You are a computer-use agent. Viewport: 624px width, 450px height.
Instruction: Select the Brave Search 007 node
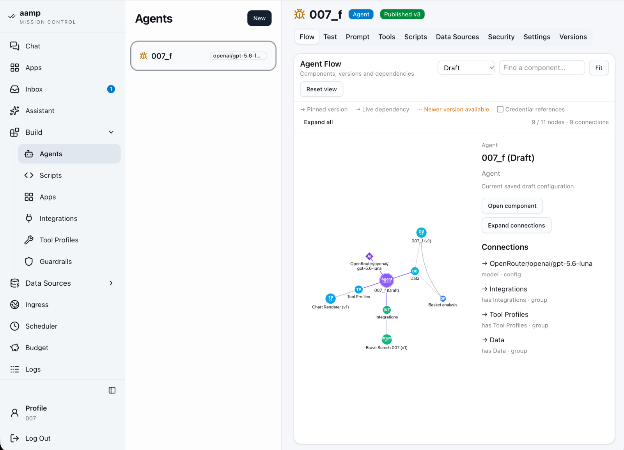click(386, 339)
